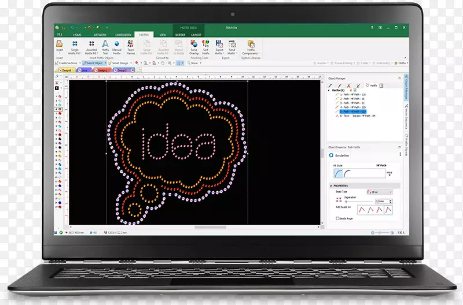Screen dimensions: 463x305
Task: Click the three-dot options icon in Object Inspector
Action: 400,154
